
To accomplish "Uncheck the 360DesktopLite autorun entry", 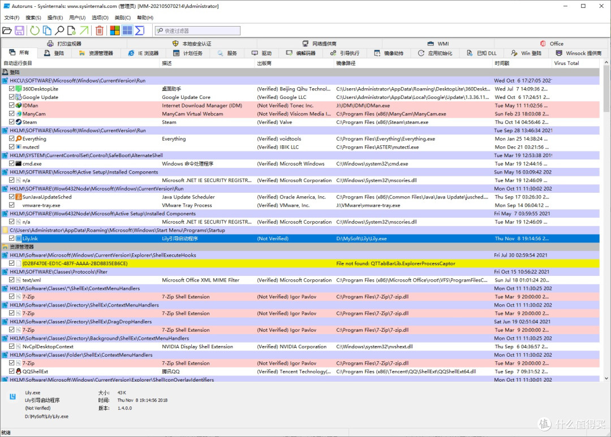I will tap(12, 89).
